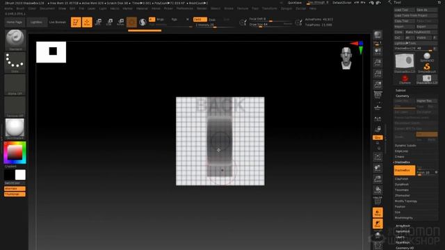The width and height of the screenshot is (445, 250).
Task: Click the QuickSave button
Action: (295, 3)
